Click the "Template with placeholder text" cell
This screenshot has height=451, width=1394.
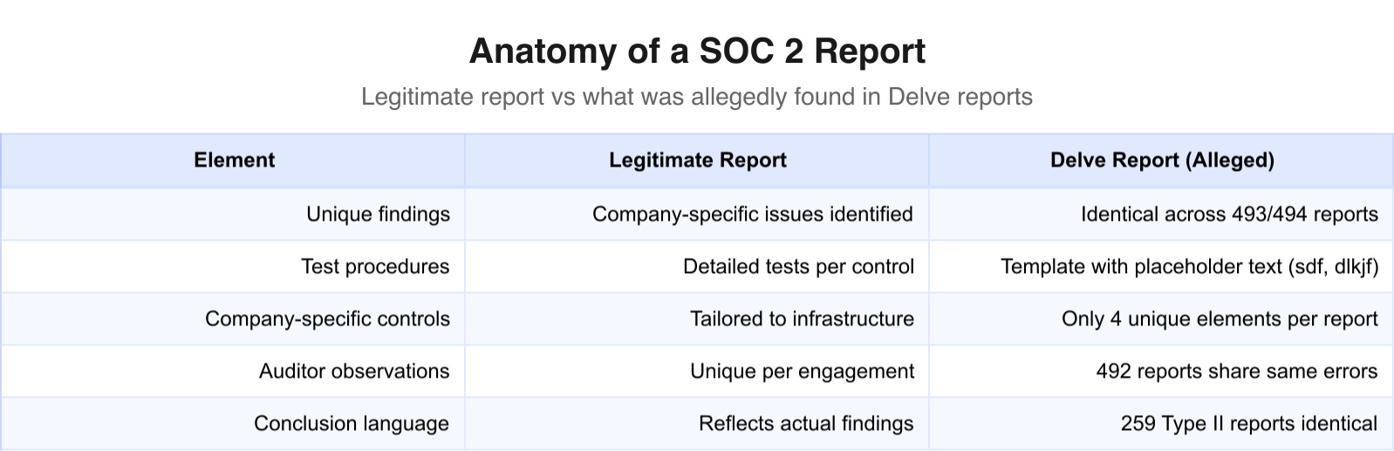coord(1189,267)
